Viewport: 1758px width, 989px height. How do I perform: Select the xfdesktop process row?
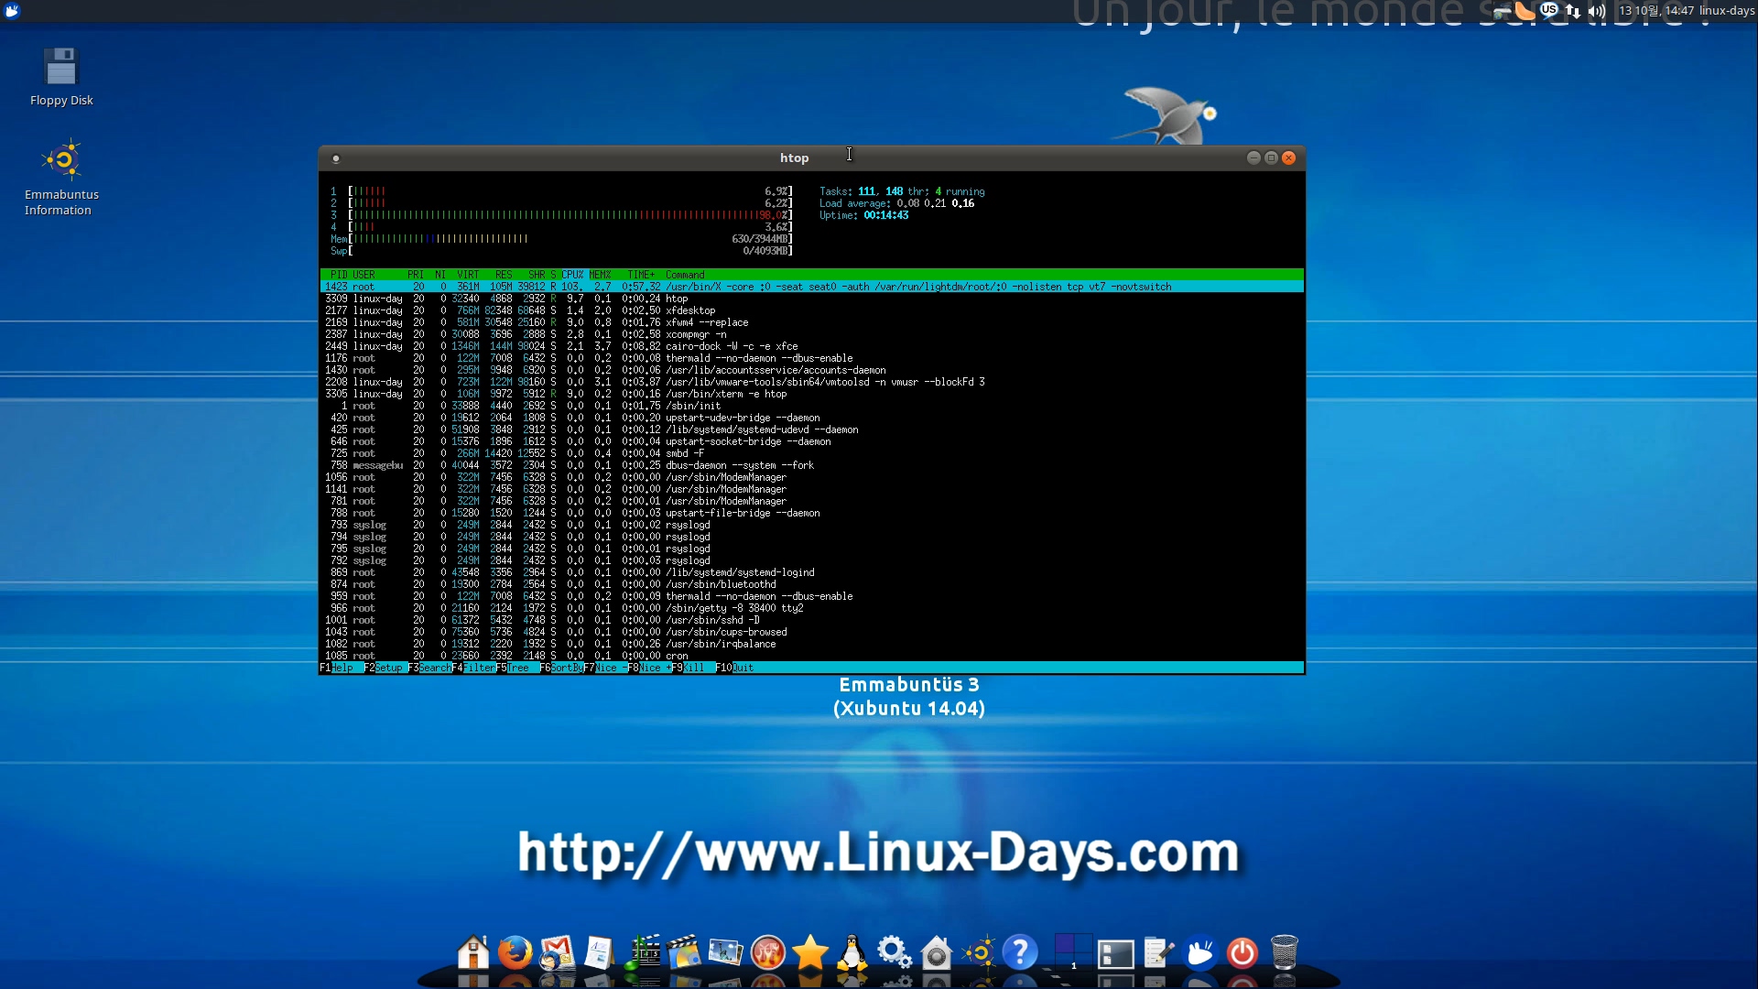[x=811, y=310]
